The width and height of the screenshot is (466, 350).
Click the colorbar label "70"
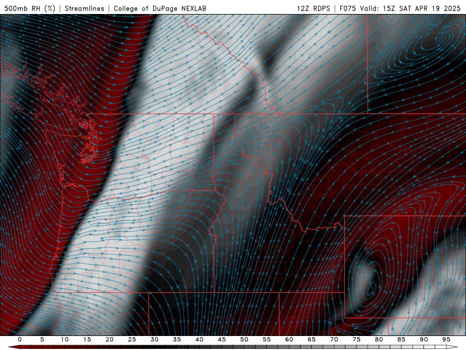click(334, 339)
